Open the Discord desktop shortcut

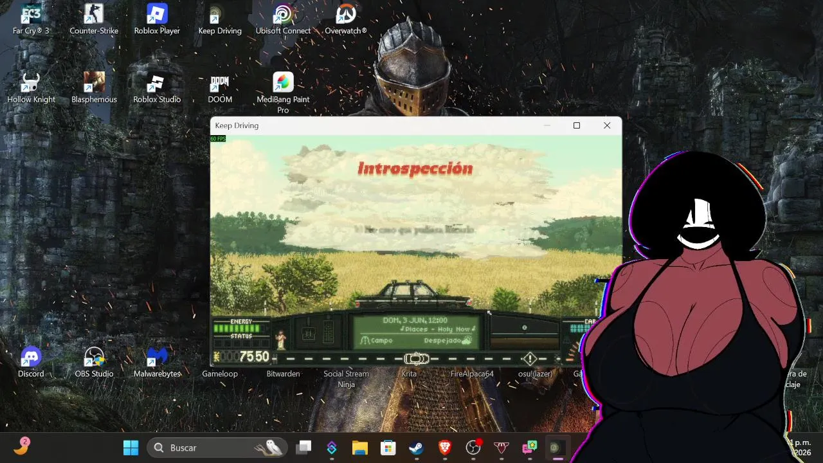pyautogui.click(x=31, y=362)
